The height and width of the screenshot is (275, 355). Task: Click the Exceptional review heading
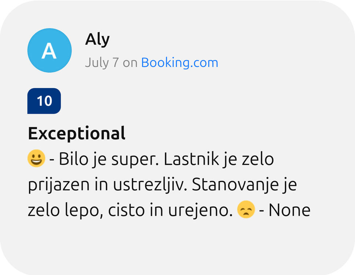coord(76,133)
